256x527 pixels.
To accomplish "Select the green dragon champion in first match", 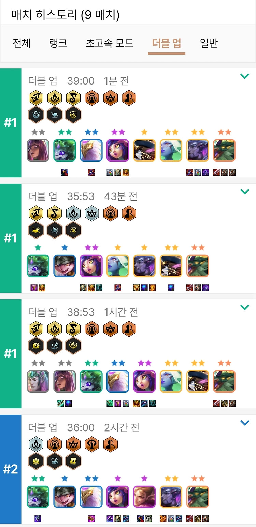I will click(224, 150).
